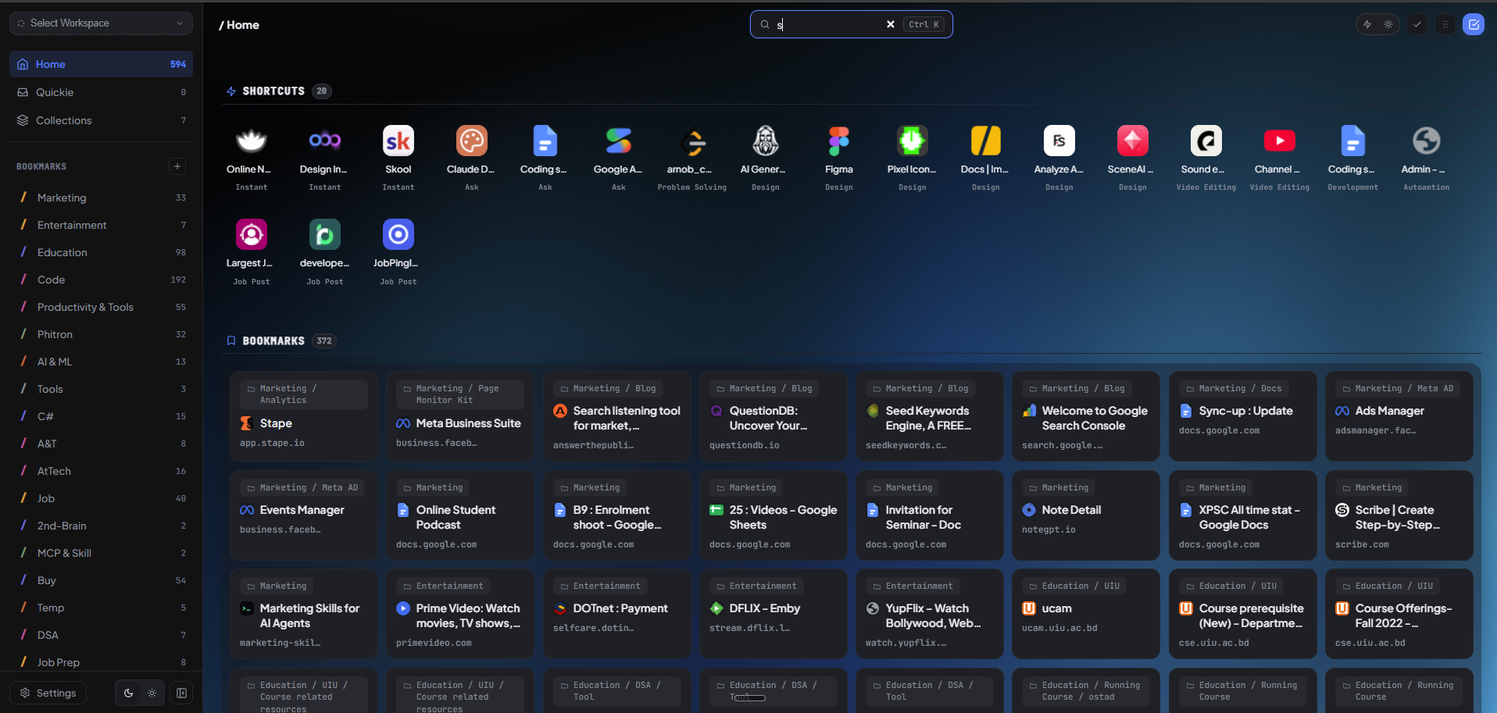Image resolution: width=1497 pixels, height=713 pixels.
Task: Open the Skool shortcut icon
Action: tap(398, 141)
